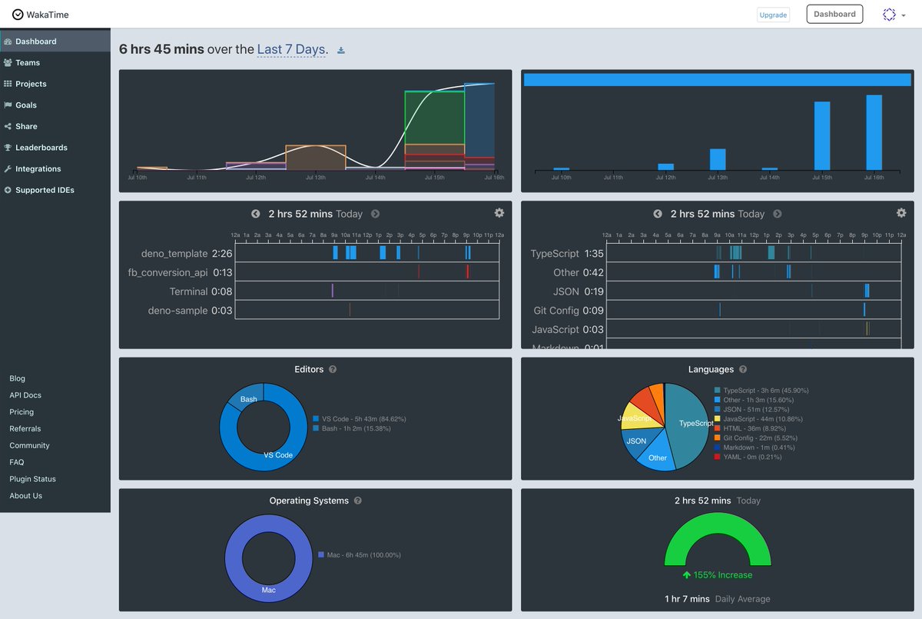Go to next day in languages timeline panel

[777, 214]
